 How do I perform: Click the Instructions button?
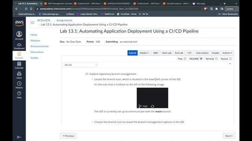202,53
